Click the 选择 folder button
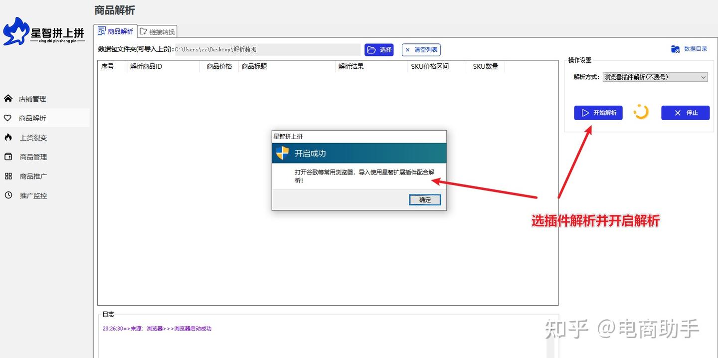The height and width of the screenshot is (358, 718). pos(379,50)
